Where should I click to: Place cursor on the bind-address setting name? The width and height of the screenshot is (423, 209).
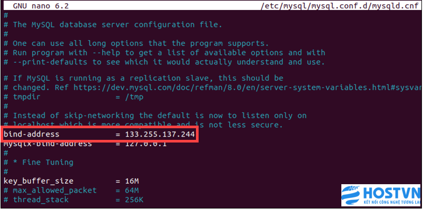point(31,134)
